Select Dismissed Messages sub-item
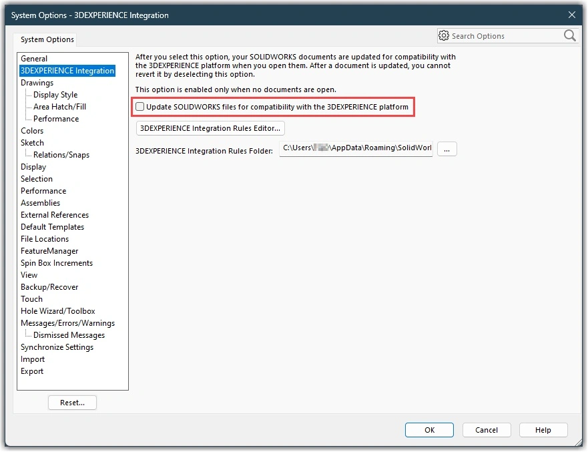Image resolution: width=588 pixels, height=452 pixels. pos(69,335)
